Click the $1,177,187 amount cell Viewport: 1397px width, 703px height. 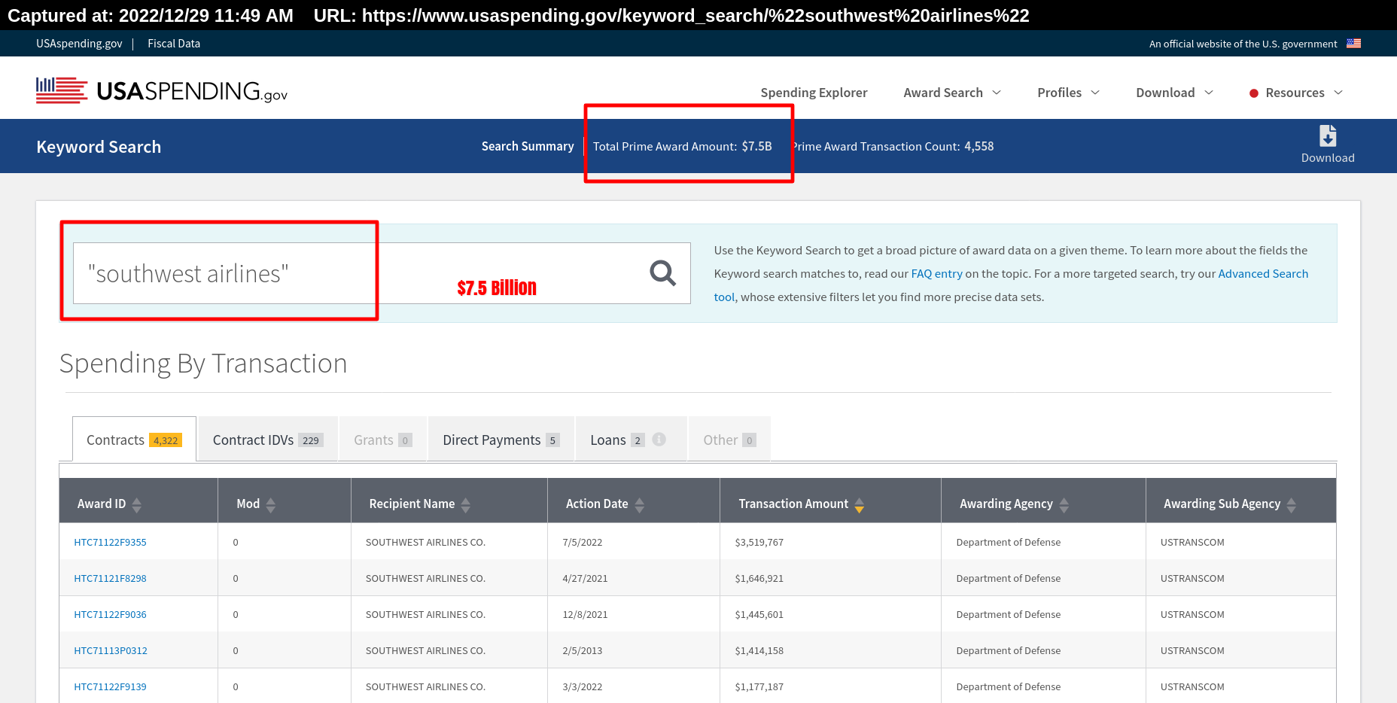pyautogui.click(x=759, y=686)
